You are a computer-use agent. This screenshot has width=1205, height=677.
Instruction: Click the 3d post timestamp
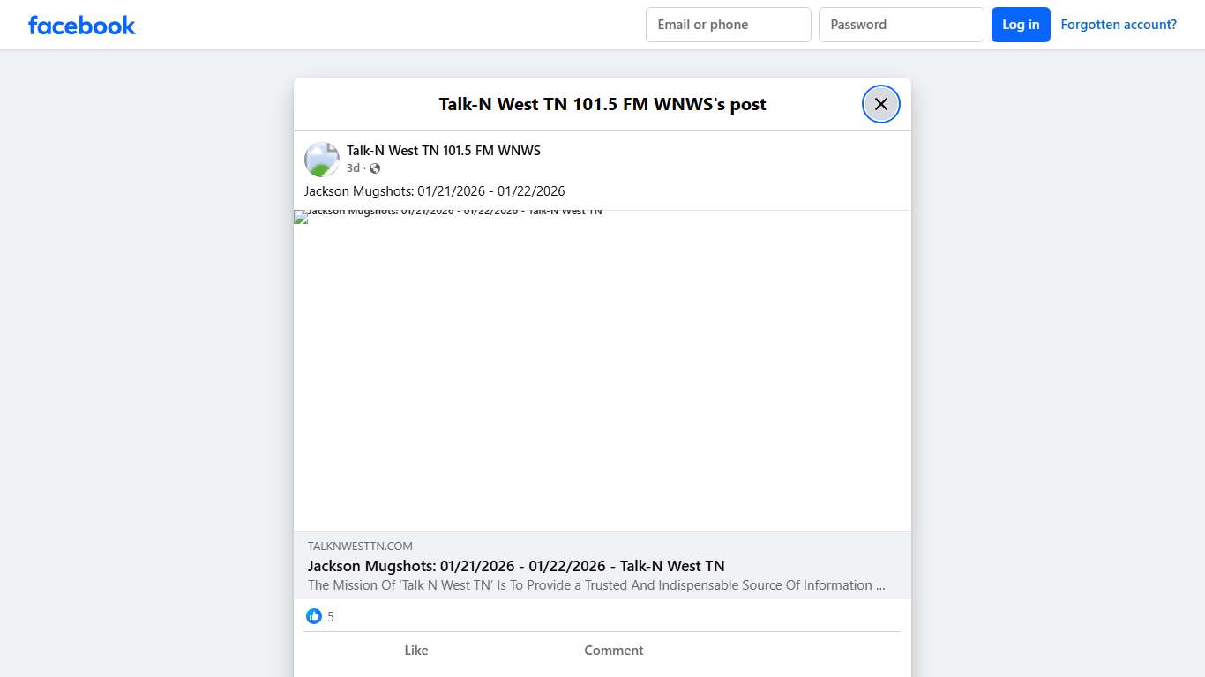pyautogui.click(x=353, y=168)
